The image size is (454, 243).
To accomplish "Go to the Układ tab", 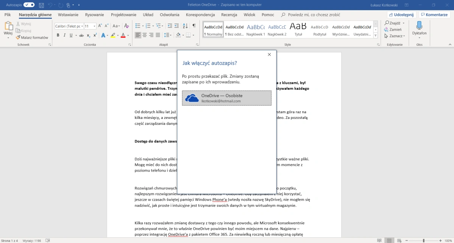I will [148, 15].
